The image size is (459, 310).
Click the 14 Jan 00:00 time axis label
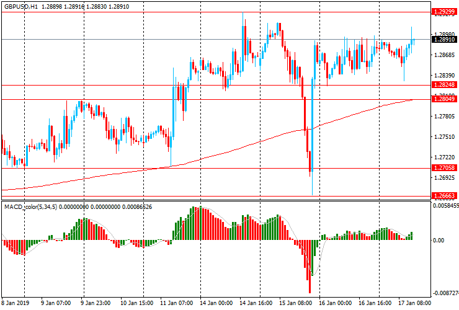216,303
